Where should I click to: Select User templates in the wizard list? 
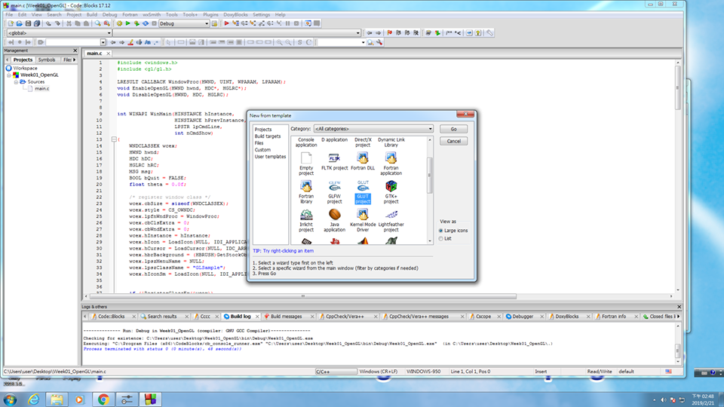pyautogui.click(x=270, y=157)
